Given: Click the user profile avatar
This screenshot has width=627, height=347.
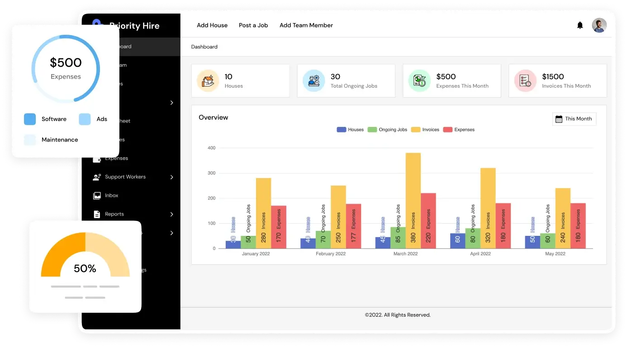Looking at the screenshot, I should [x=599, y=25].
